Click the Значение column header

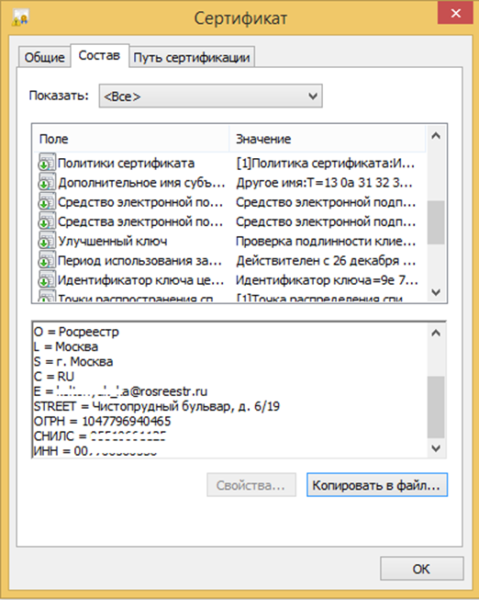click(x=328, y=139)
